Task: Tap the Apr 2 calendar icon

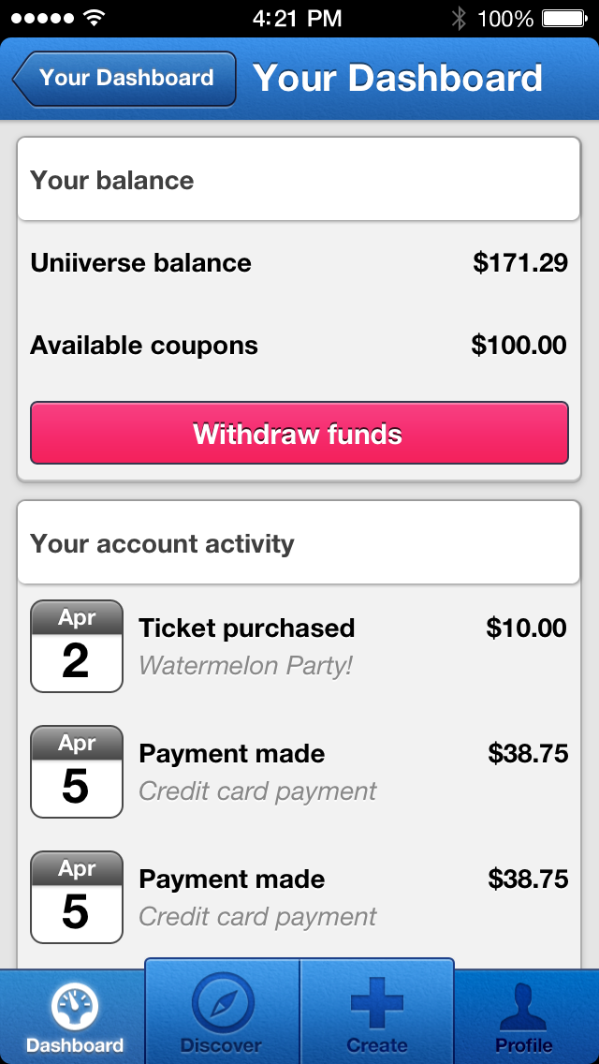Action: click(77, 646)
